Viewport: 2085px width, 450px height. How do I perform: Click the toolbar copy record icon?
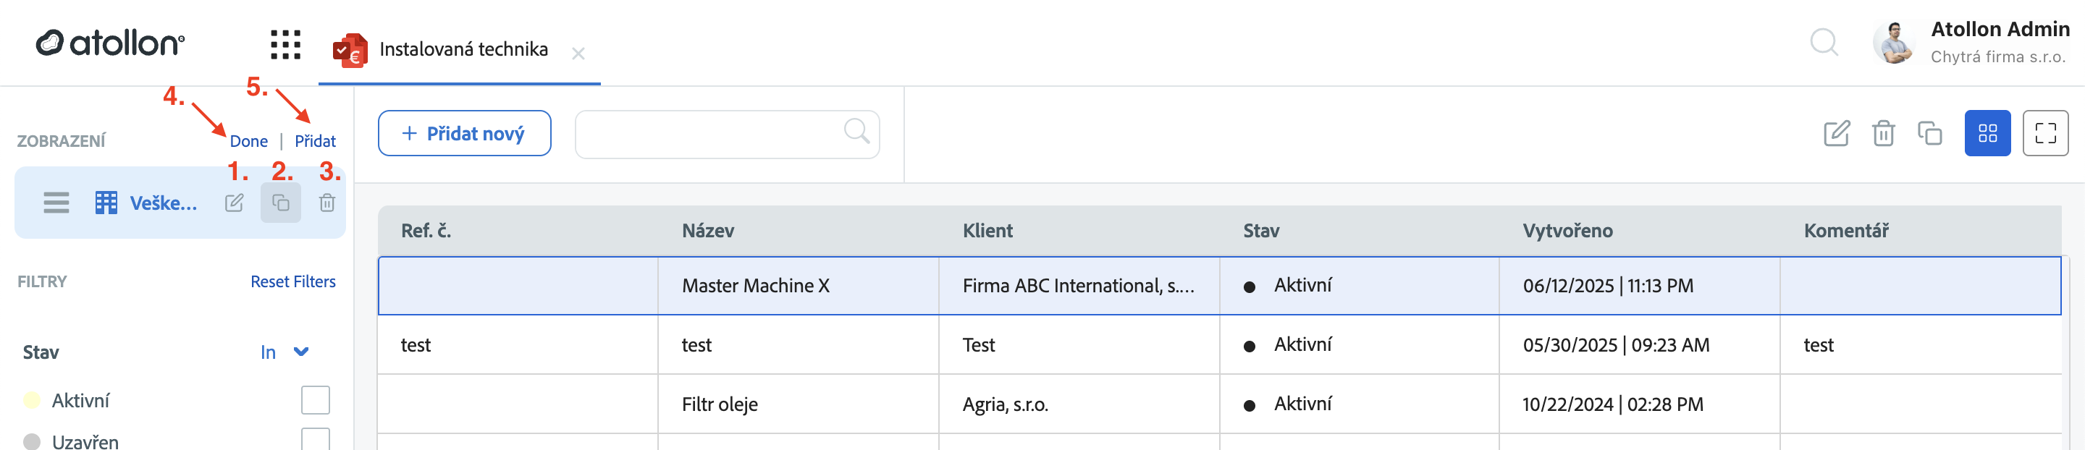pyautogui.click(x=1929, y=134)
